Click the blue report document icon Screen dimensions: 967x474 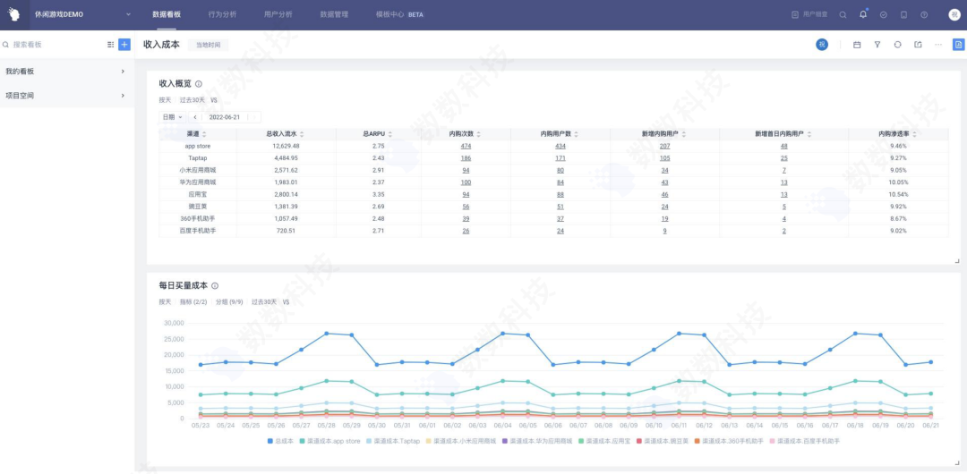(x=958, y=45)
